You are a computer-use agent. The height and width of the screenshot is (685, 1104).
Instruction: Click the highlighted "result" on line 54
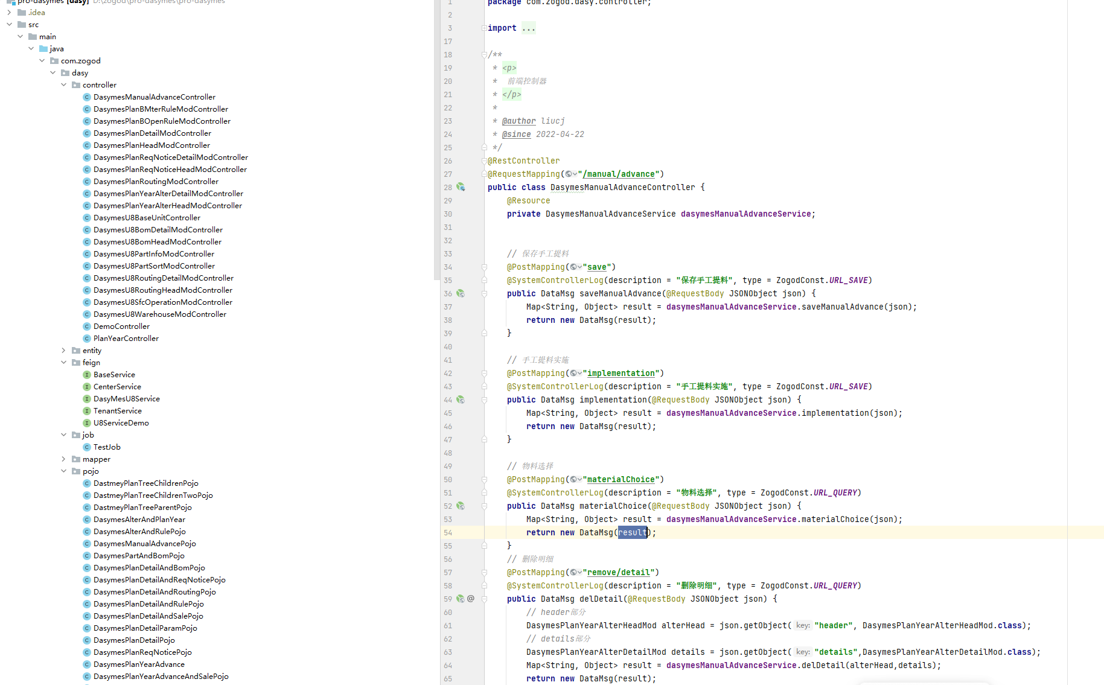(632, 532)
